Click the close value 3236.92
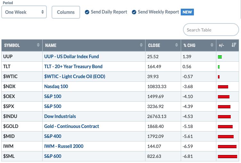This screenshot has width=241, height=163. click(155, 106)
